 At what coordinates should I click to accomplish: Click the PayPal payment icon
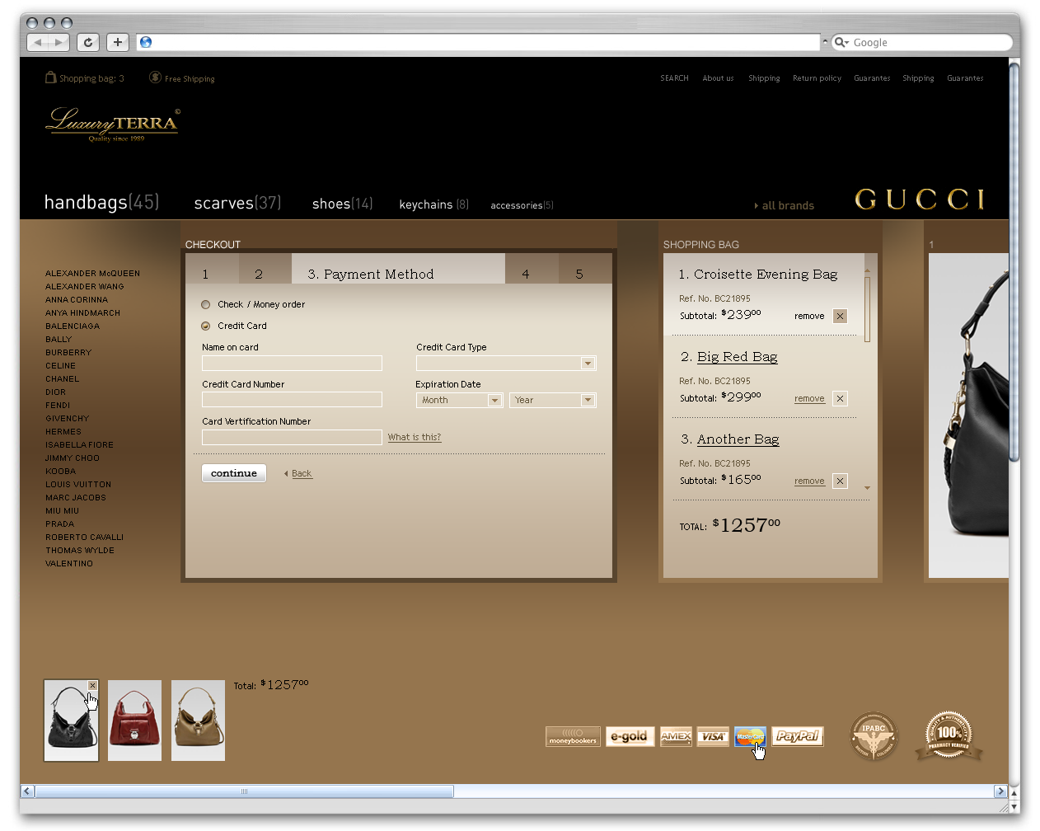click(x=798, y=736)
